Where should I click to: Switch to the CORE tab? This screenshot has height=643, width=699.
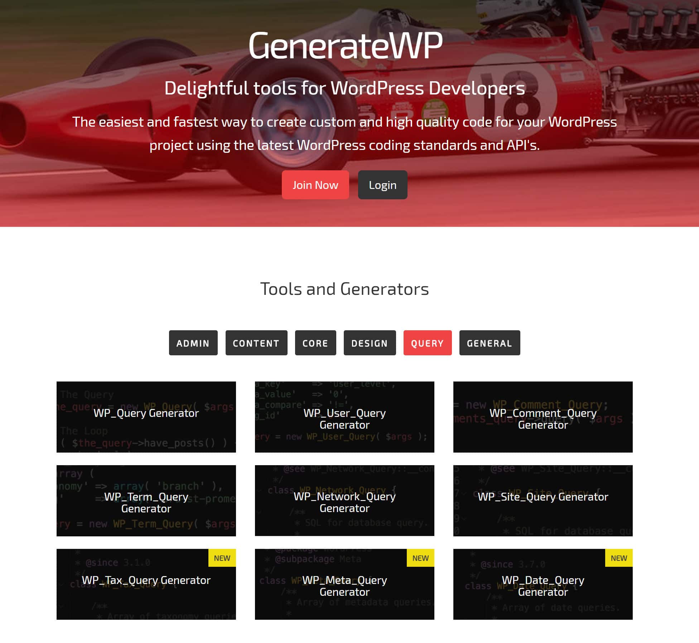[x=315, y=342]
